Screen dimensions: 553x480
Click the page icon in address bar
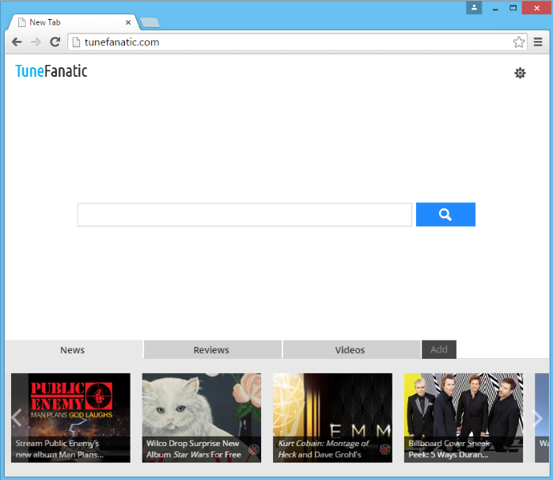coord(76,43)
